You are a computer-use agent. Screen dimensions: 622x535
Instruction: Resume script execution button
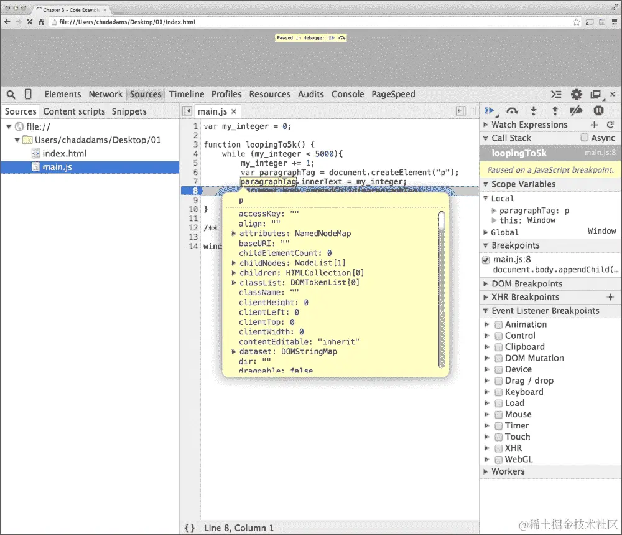click(x=490, y=111)
